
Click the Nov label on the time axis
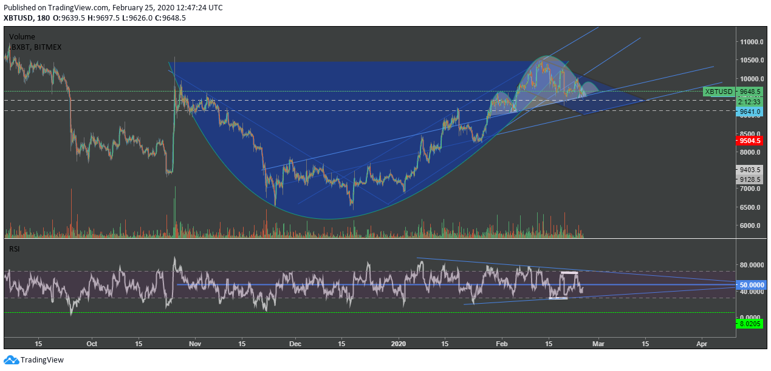click(x=196, y=343)
